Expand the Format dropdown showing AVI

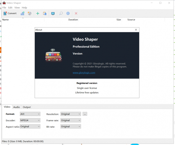(x=30, y=114)
